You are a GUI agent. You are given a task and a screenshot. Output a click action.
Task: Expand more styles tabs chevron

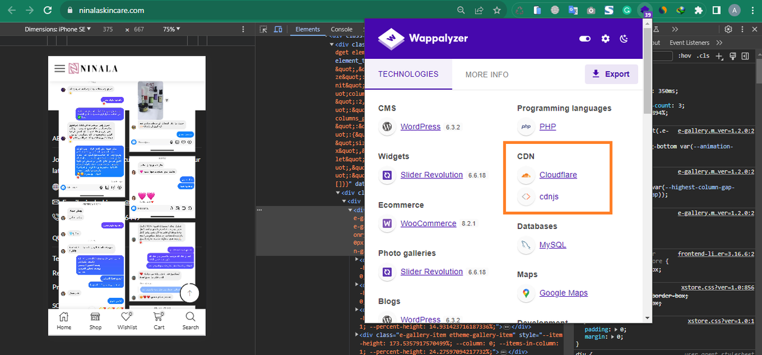click(x=719, y=43)
